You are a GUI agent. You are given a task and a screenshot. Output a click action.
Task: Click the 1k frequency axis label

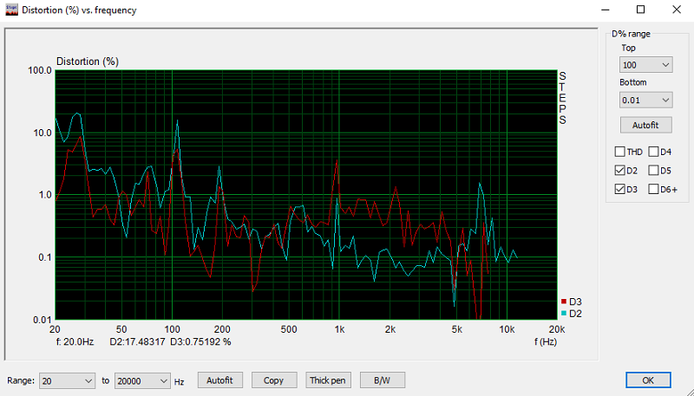tap(339, 329)
